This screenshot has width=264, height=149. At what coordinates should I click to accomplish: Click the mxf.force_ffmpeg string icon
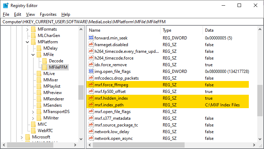[x=91, y=85]
